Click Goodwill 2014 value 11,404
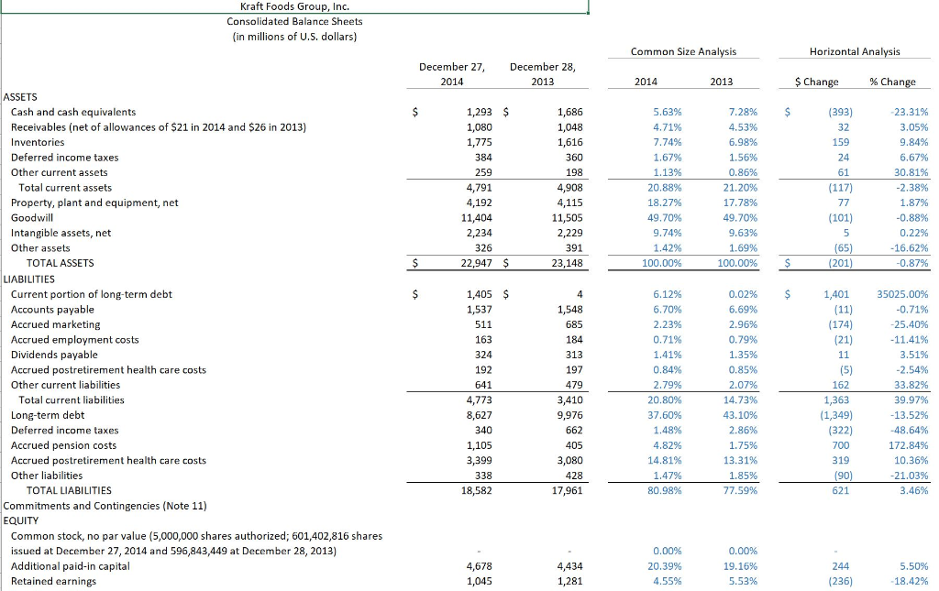939x591 pixels. point(477,218)
